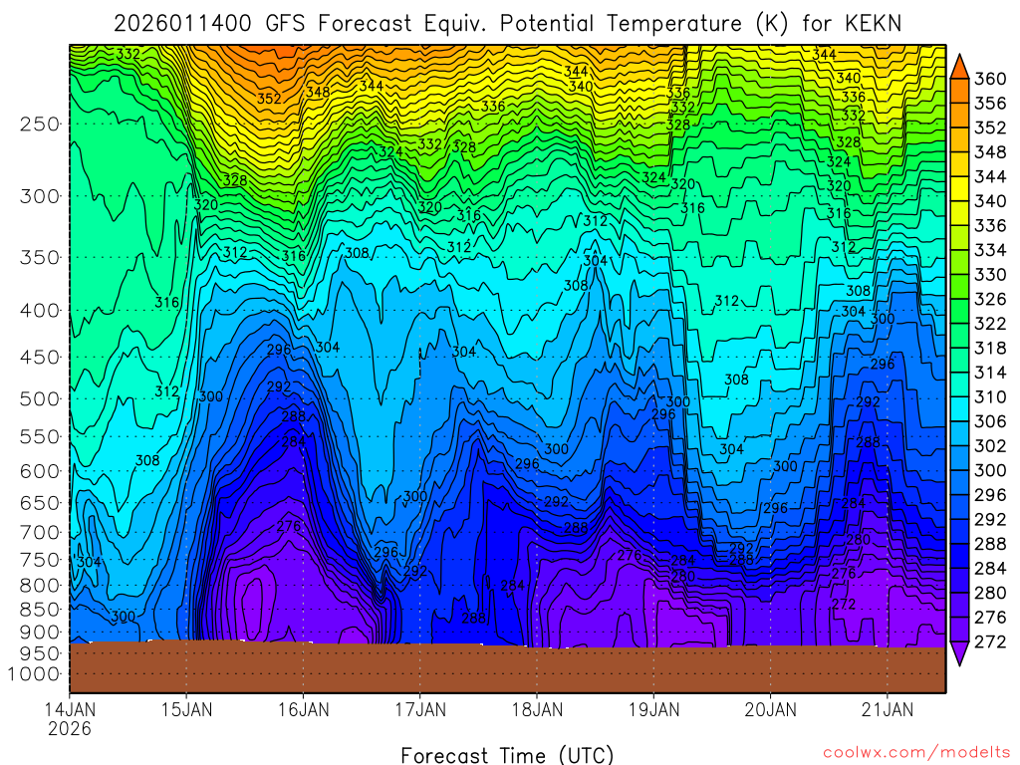This screenshot has height=765, width=1020.
Task: Click the 'Forecast Time (UTC)' axis title
Action: pyautogui.click(x=507, y=755)
